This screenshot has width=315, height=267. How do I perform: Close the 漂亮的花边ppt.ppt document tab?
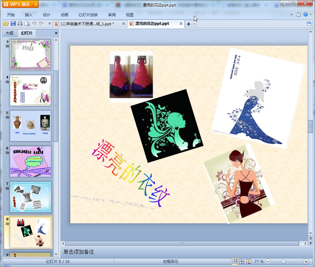(x=181, y=24)
